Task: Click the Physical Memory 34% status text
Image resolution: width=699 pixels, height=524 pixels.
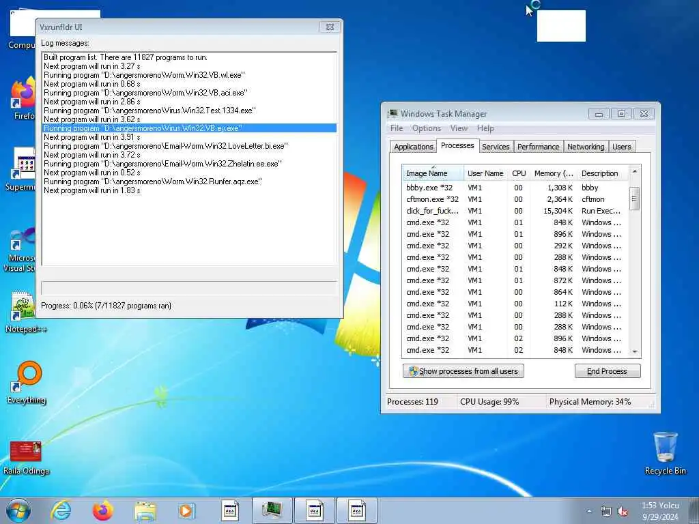Action: coord(590,402)
